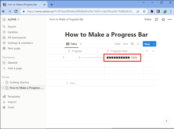The image size is (174, 129).
Task: Click the share page icon in address bar
Action: [138, 11]
